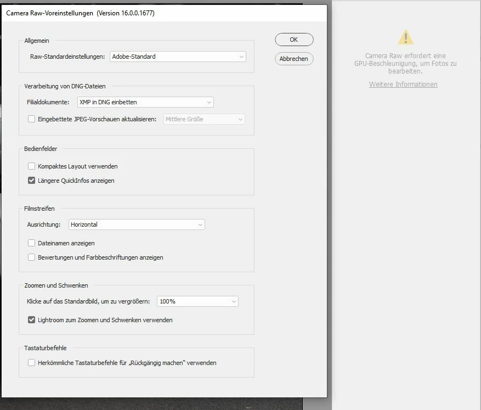This screenshot has height=410, width=481.
Task: Click the Zoomen und Schwenken heading
Action: pyautogui.click(x=56, y=285)
